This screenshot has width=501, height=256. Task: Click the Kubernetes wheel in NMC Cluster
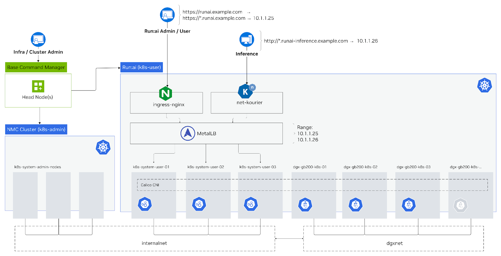(103, 147)
